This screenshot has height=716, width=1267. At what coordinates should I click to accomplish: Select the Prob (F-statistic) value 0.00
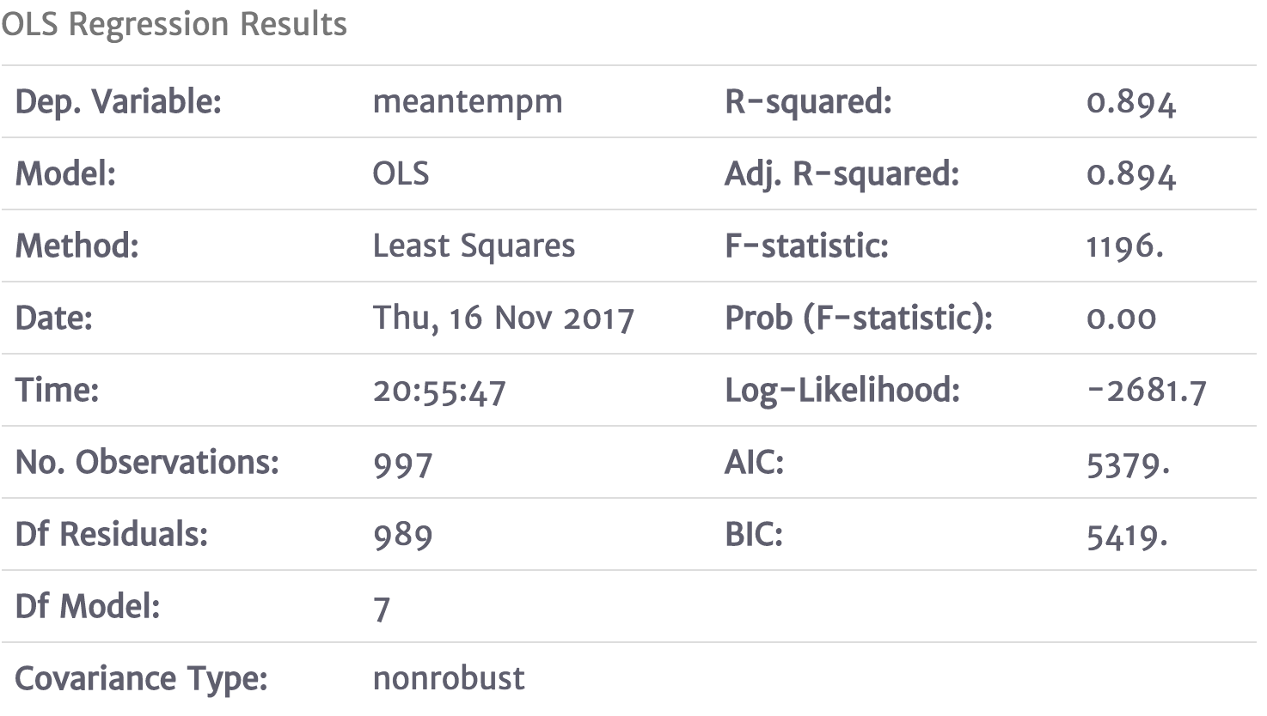[1122, 319]
